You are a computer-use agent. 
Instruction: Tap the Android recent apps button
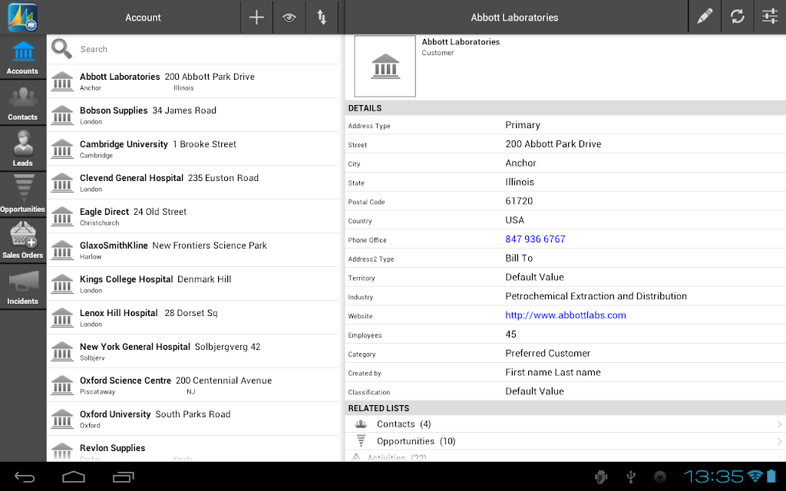click(124, 477)
